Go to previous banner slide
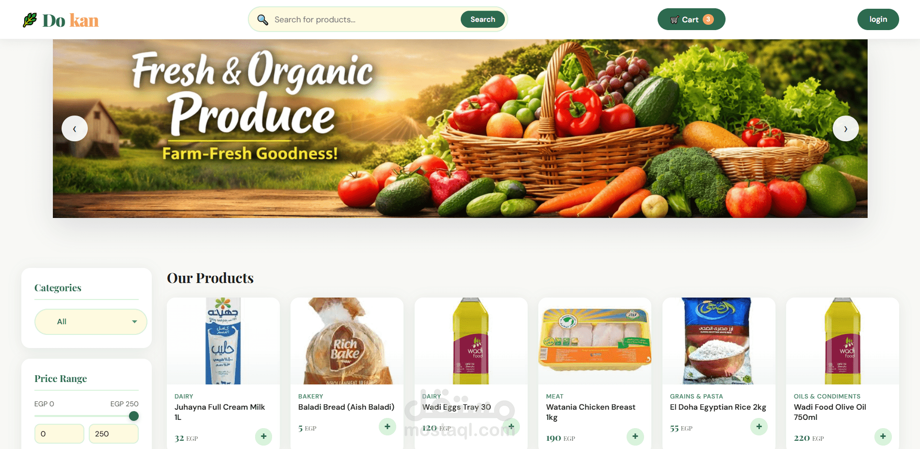Image resolution: width=920 pixels, height=449 pixels. tap(75, 129)
